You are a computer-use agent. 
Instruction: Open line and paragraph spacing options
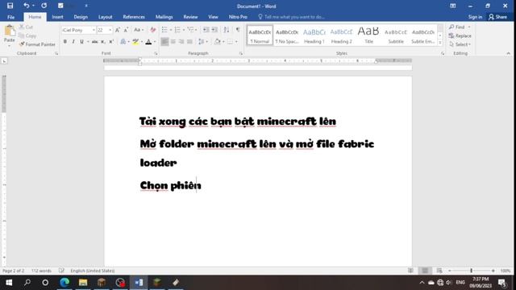[202, 42]
